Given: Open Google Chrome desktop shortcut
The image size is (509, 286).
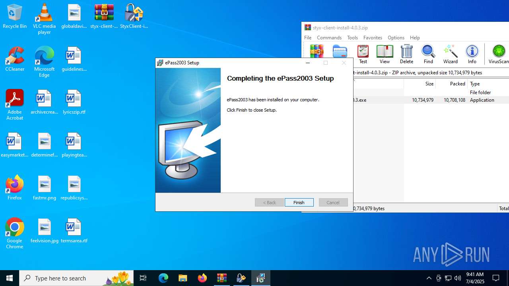Looking at the screenshot, I should click(15, 234).
